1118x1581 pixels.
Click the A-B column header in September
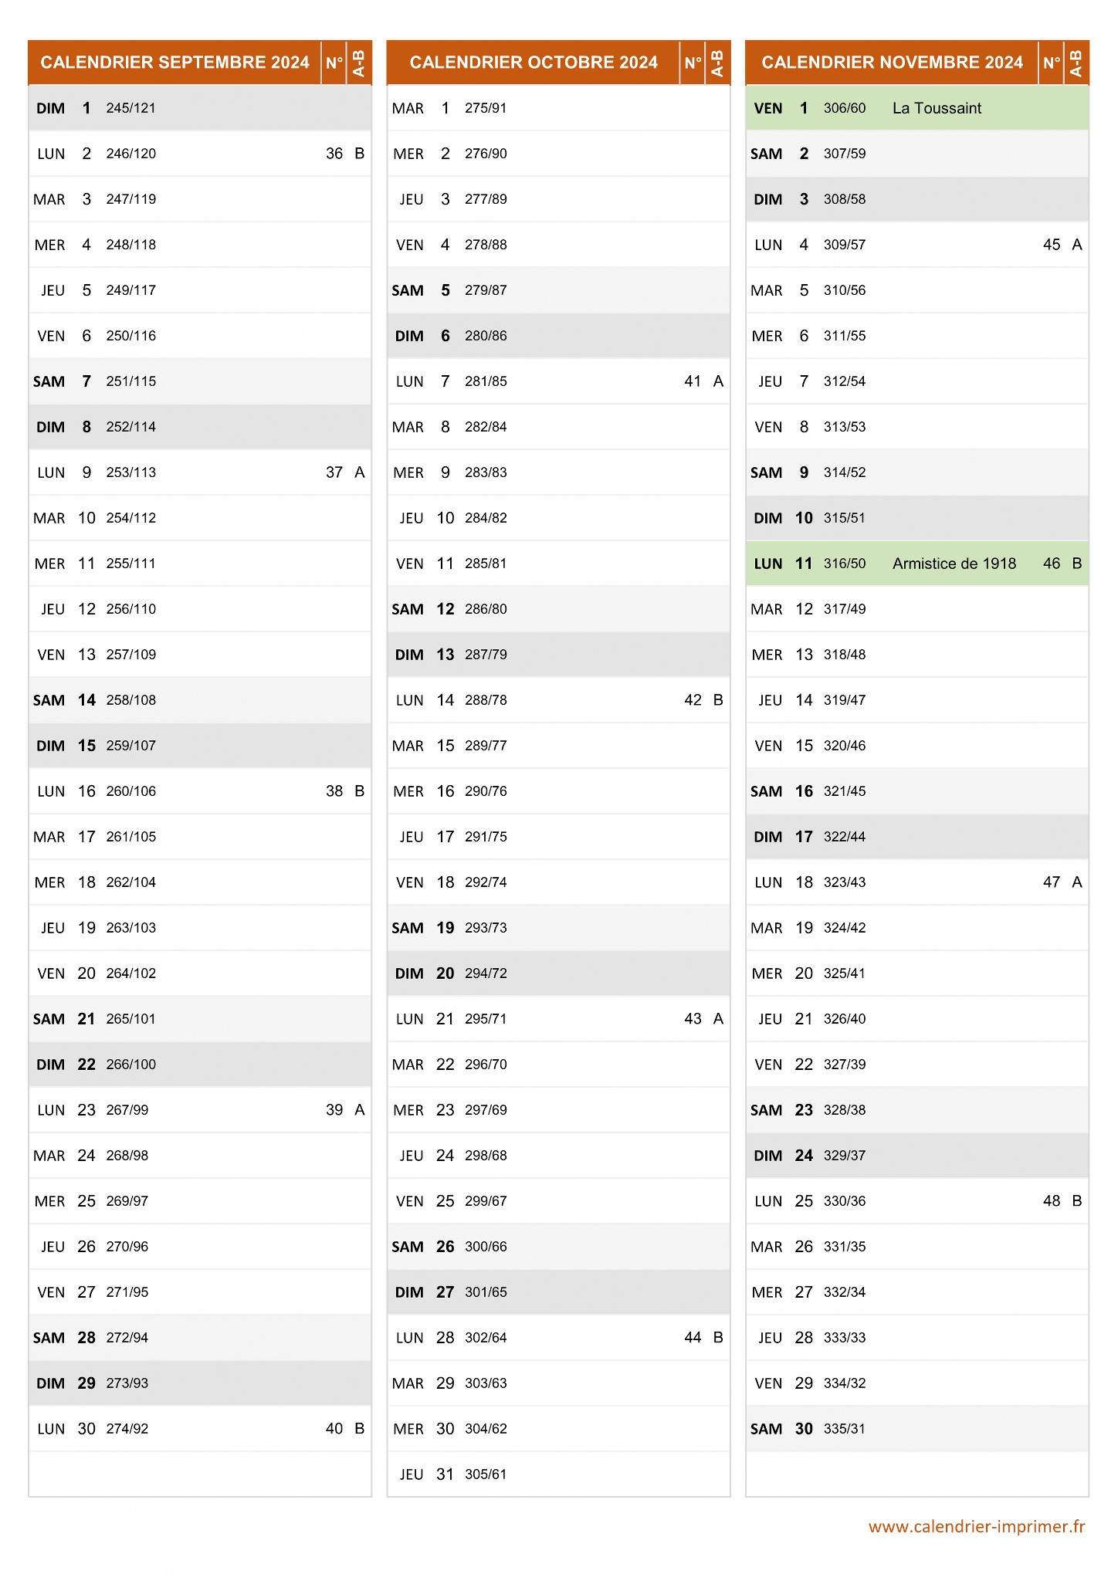pyautogui.click(x=359, y=63)
